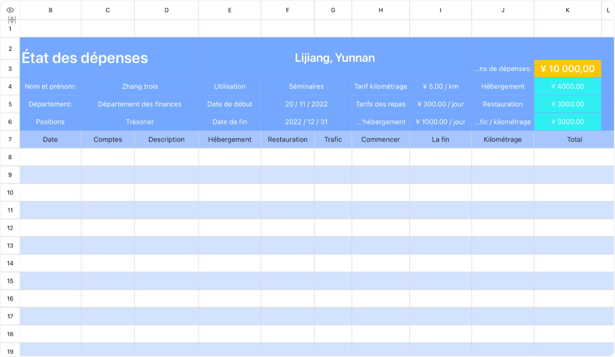Click the 'Comptes' column header cell
615x357 pixels.
click(108, 139)
